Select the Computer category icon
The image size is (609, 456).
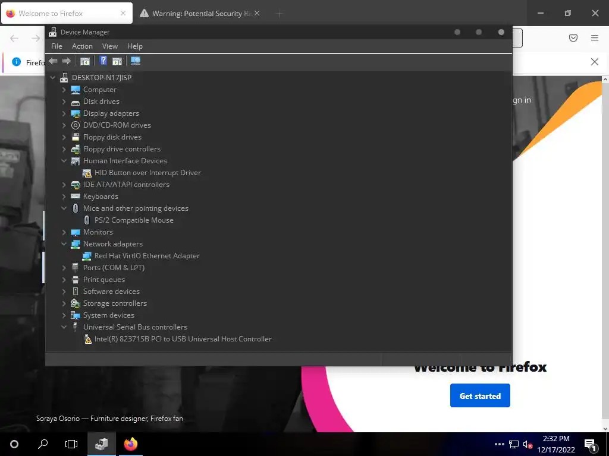click(76, 90)
